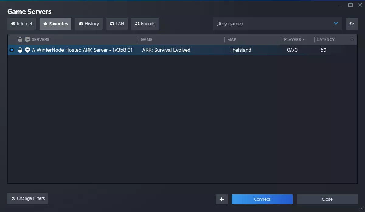The height and width of the screenshot is (212, 365).
Task: Open the (Any game) filter dropdown
Action: pyautogui.click(x=277, y=24)
